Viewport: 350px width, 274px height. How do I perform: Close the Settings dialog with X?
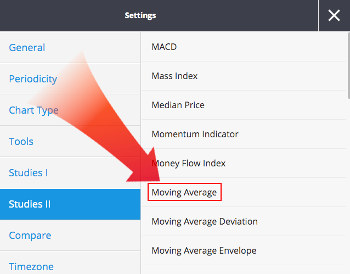(334, 15)
